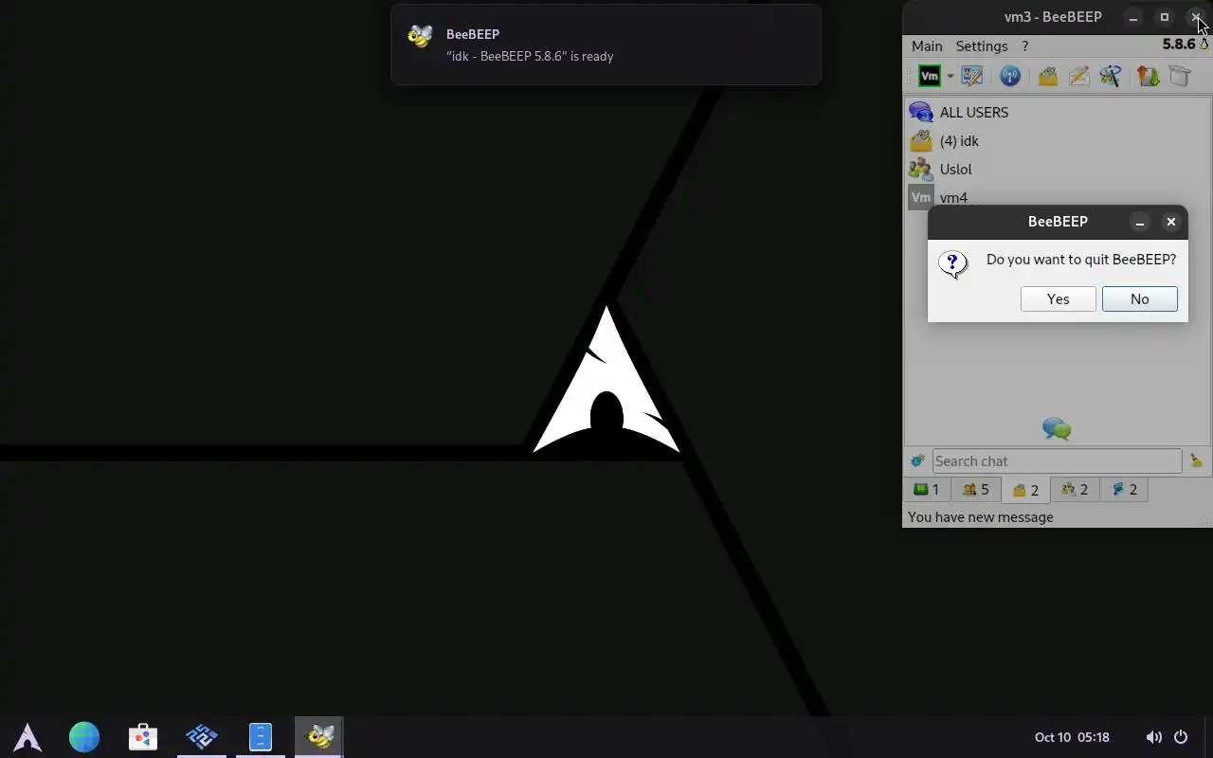Click the question mark dialog icon
Image resolution: width=1213 pixels, height=758 pixels.
point(952,263)
